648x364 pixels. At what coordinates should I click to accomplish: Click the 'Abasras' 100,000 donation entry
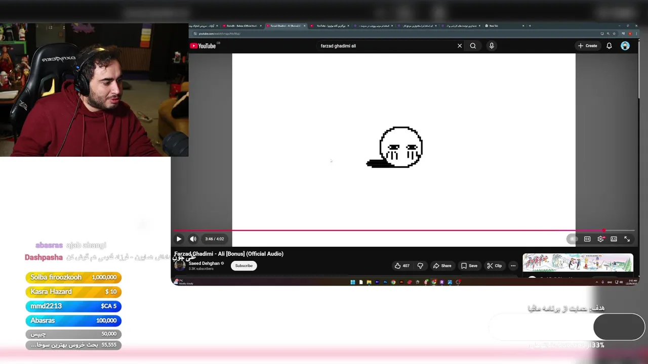click(x=73, y=321)
